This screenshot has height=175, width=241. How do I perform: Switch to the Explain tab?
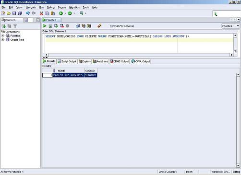pos(84,61)
